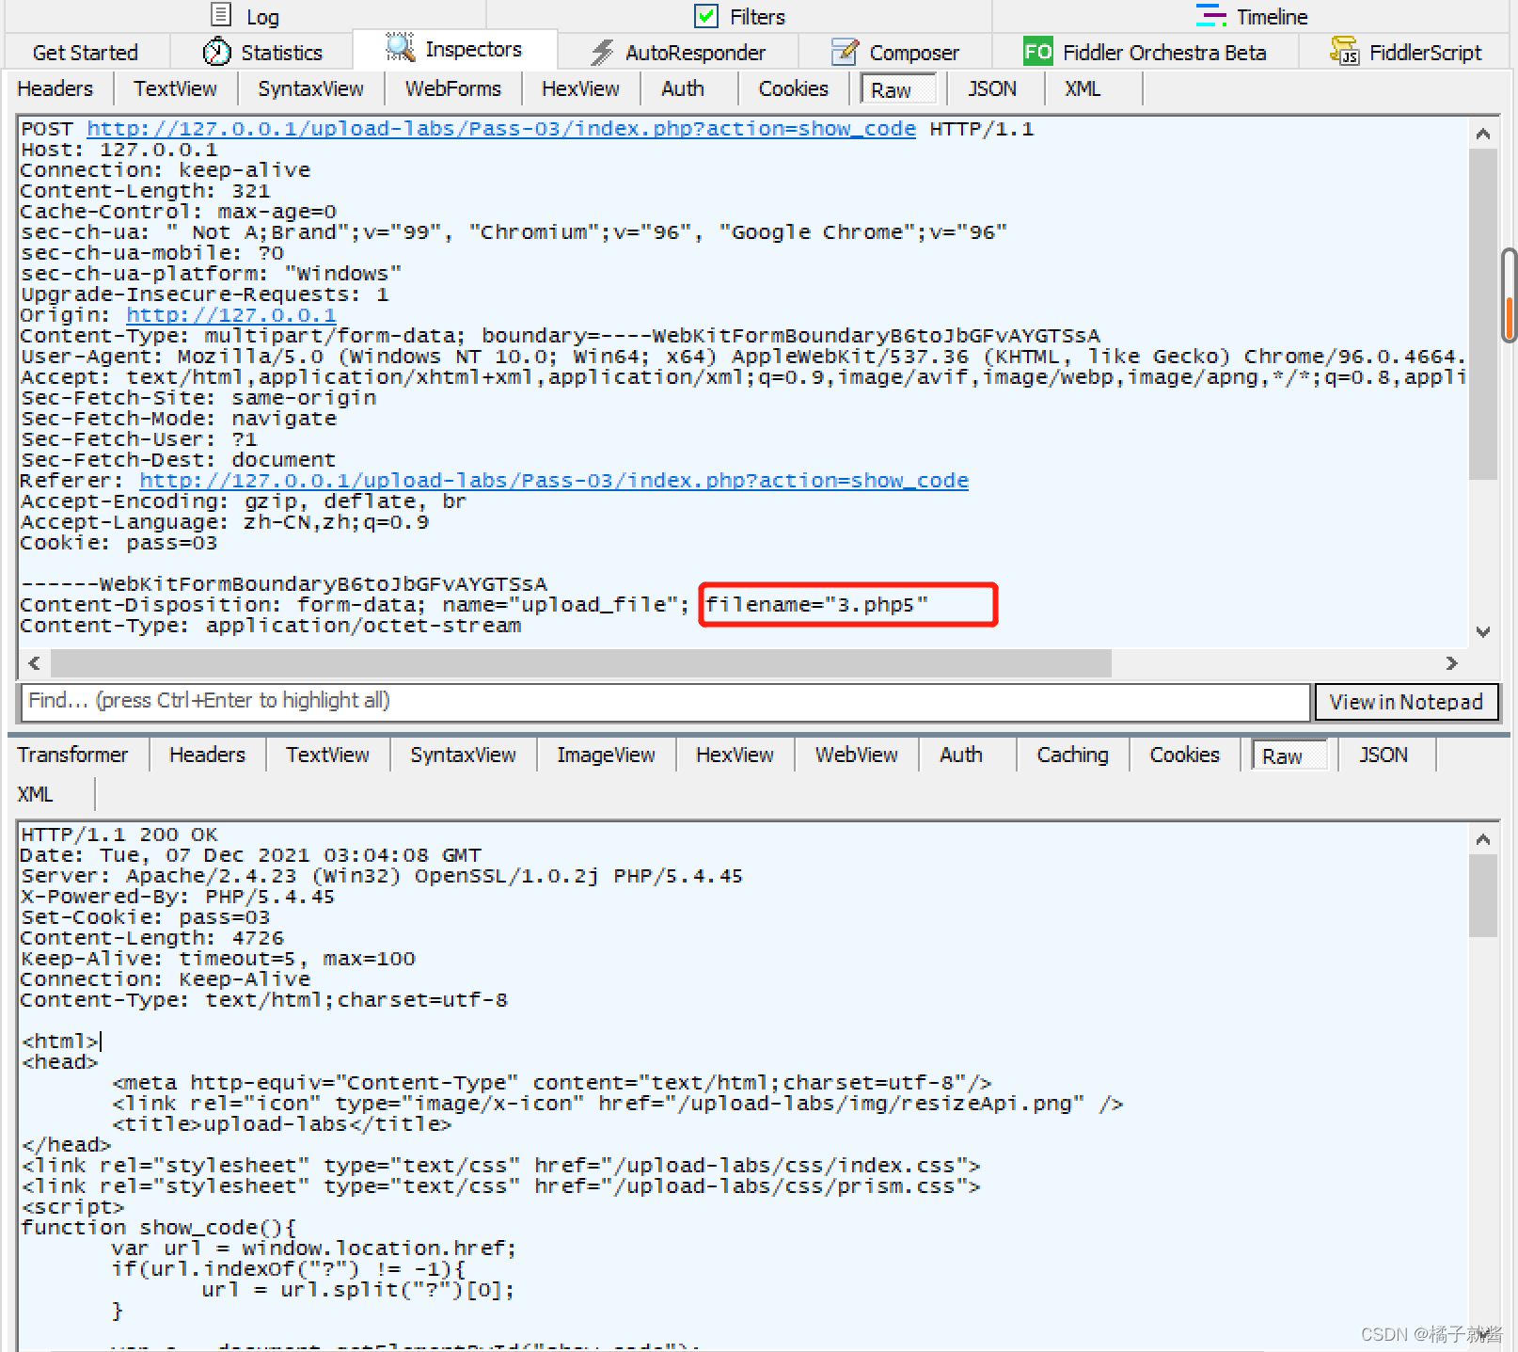Open the Origin http://127.0.0.1 link
This screenshot has width=1518, height=1352.
(x=231, y=314)
